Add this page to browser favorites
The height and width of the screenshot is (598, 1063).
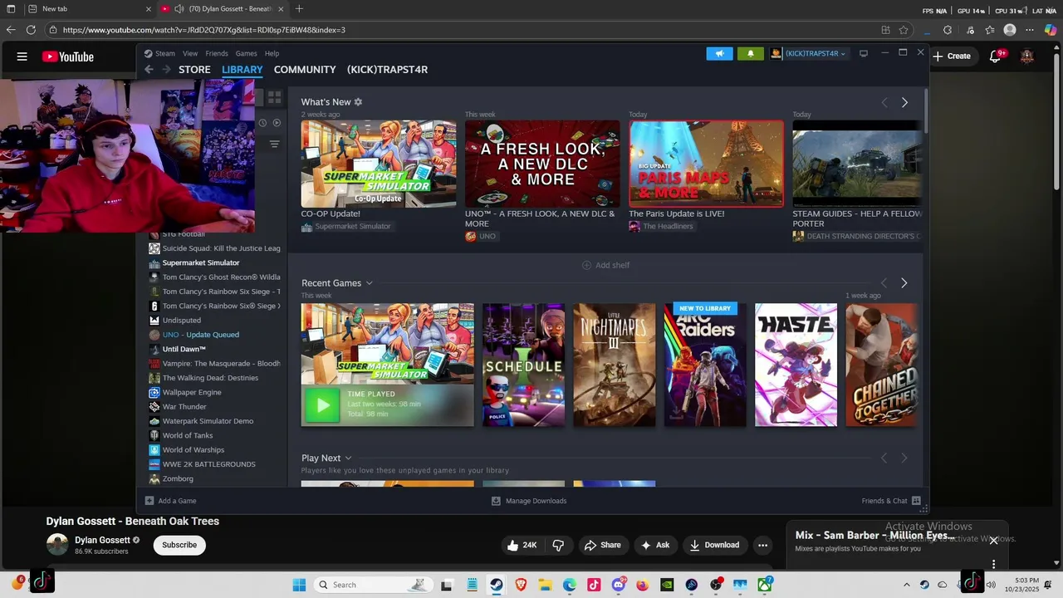point(904,30)
